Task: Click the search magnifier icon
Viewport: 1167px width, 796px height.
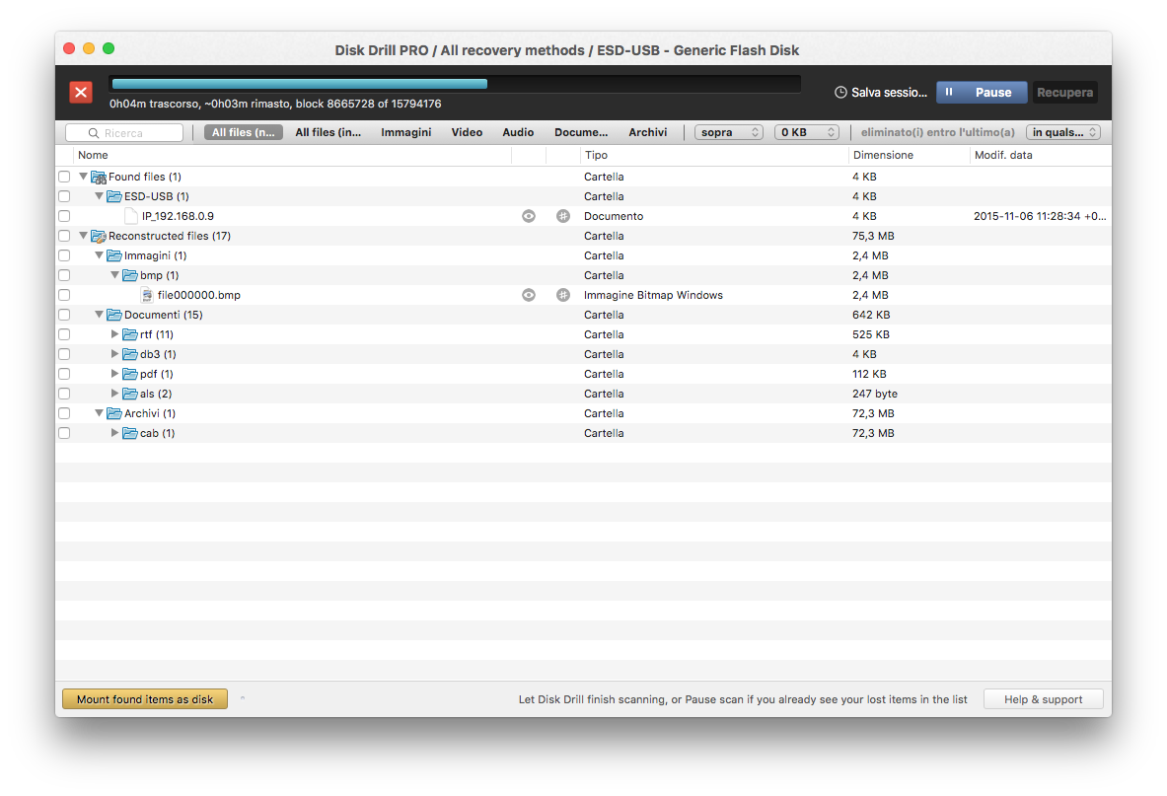Action: coord(94,133)
